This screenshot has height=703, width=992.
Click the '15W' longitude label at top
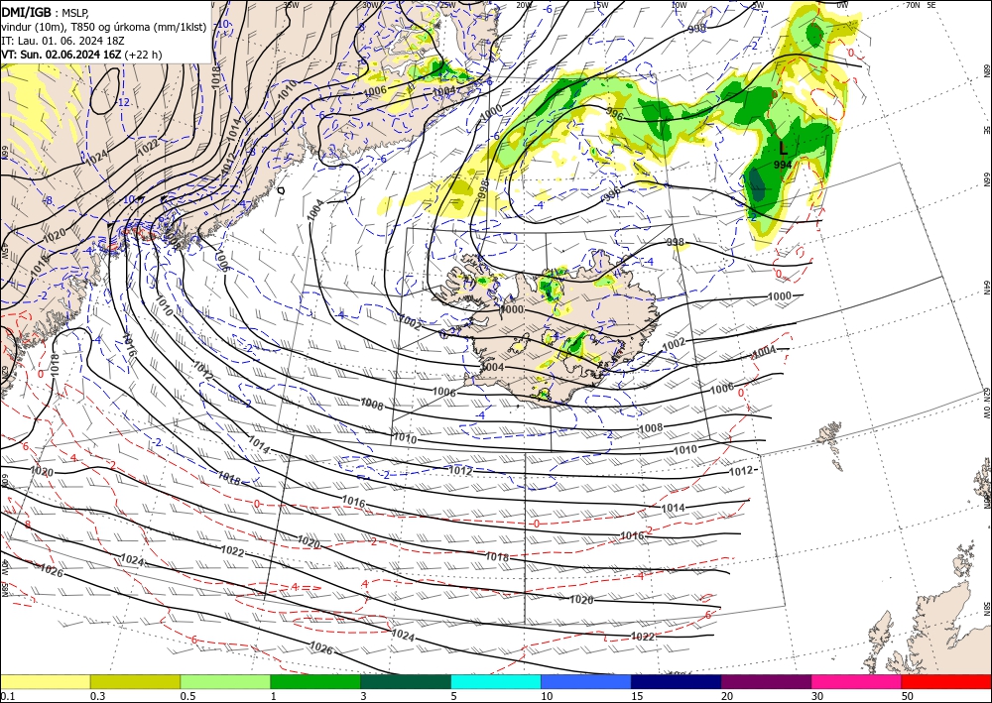pyautogui.click(x=600, y=5)
